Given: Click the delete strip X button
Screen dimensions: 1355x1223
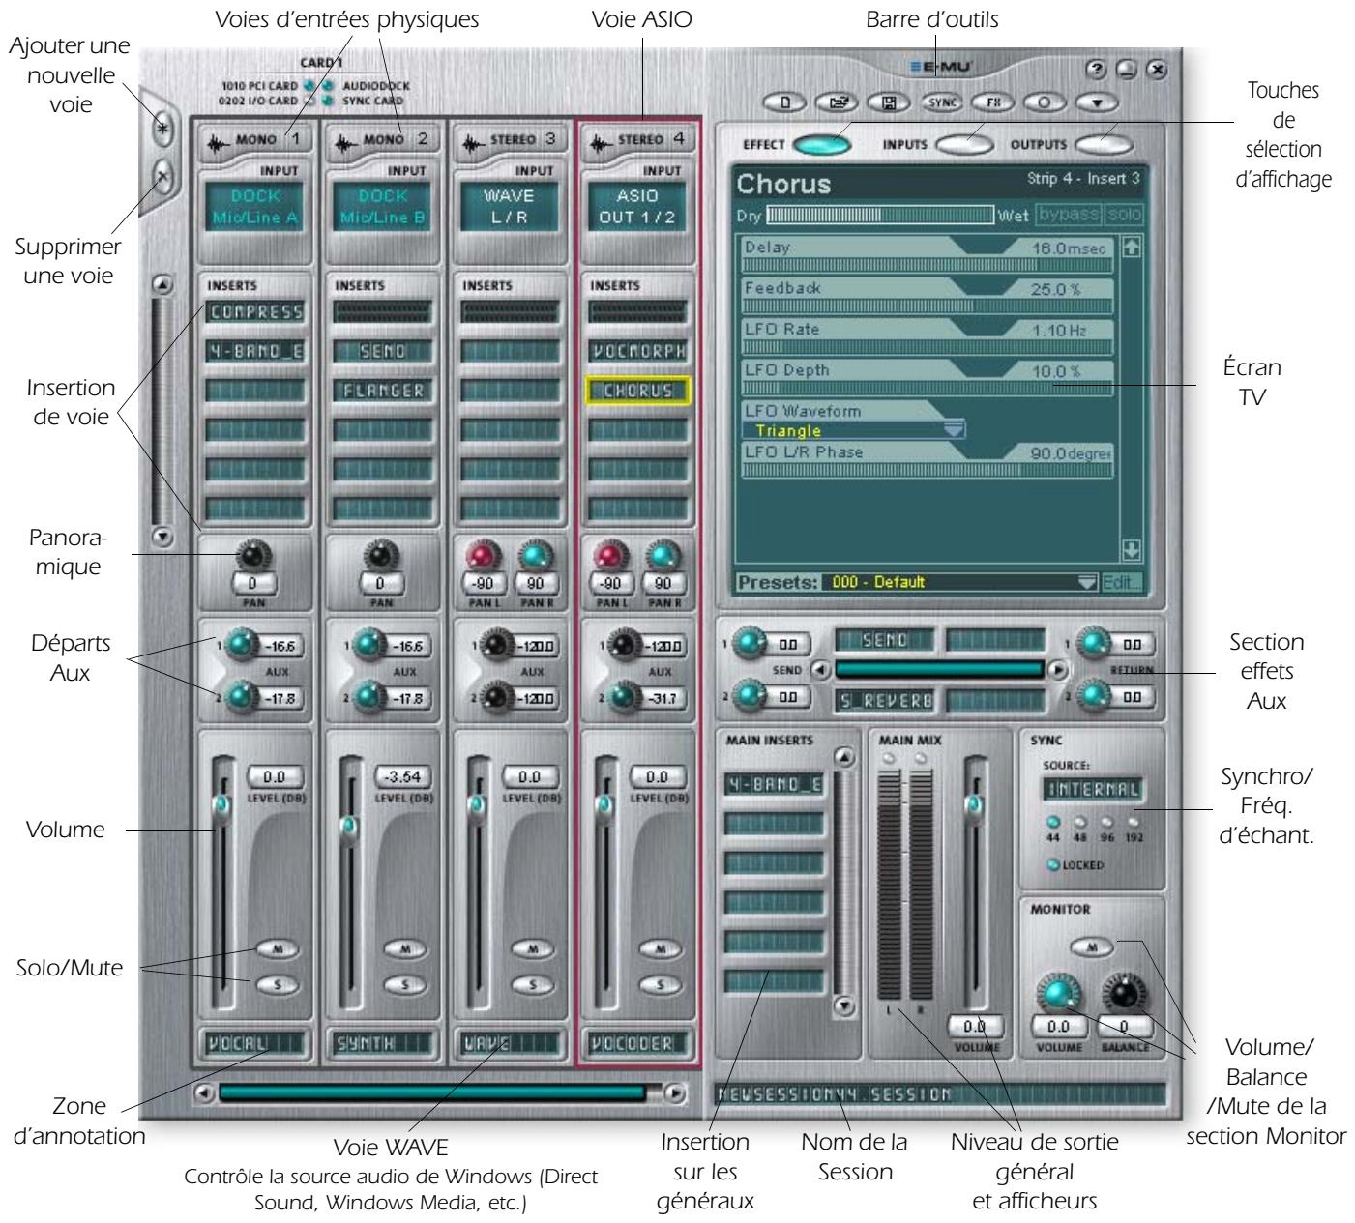Looking at the screenshot, I should (163, 179).
